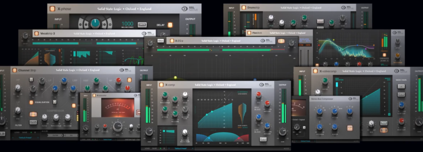Click the large drive knob in X-saturator
The height and width of the screenshot is (152, 423).
click(118, 126)
